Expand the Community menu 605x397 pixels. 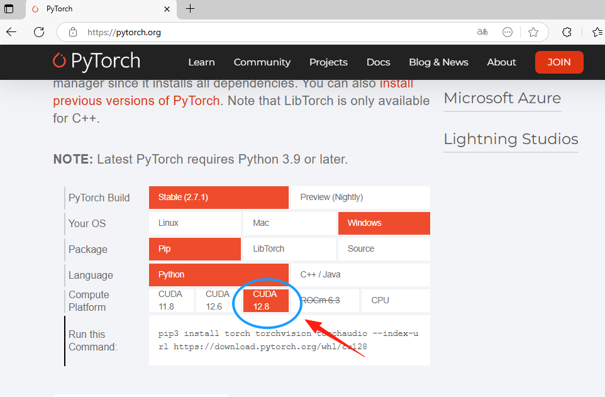click(262, 62)
